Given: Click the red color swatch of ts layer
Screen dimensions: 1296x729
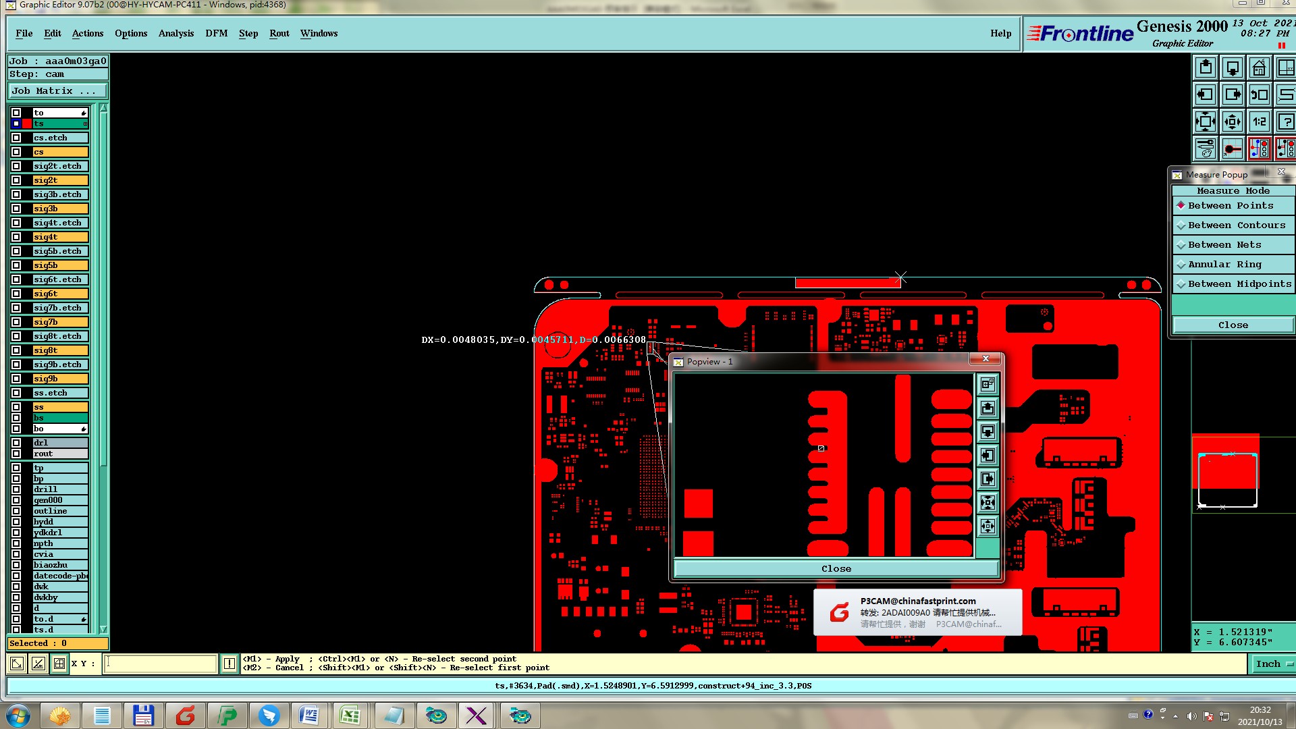Looking at the screenshot, I should pos(27,124).
